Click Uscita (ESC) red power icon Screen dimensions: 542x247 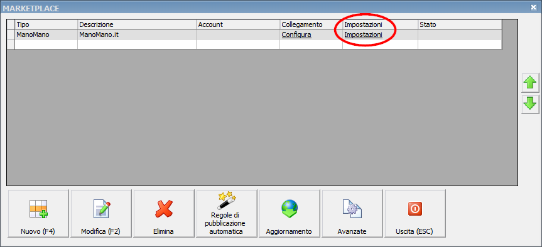415,209
